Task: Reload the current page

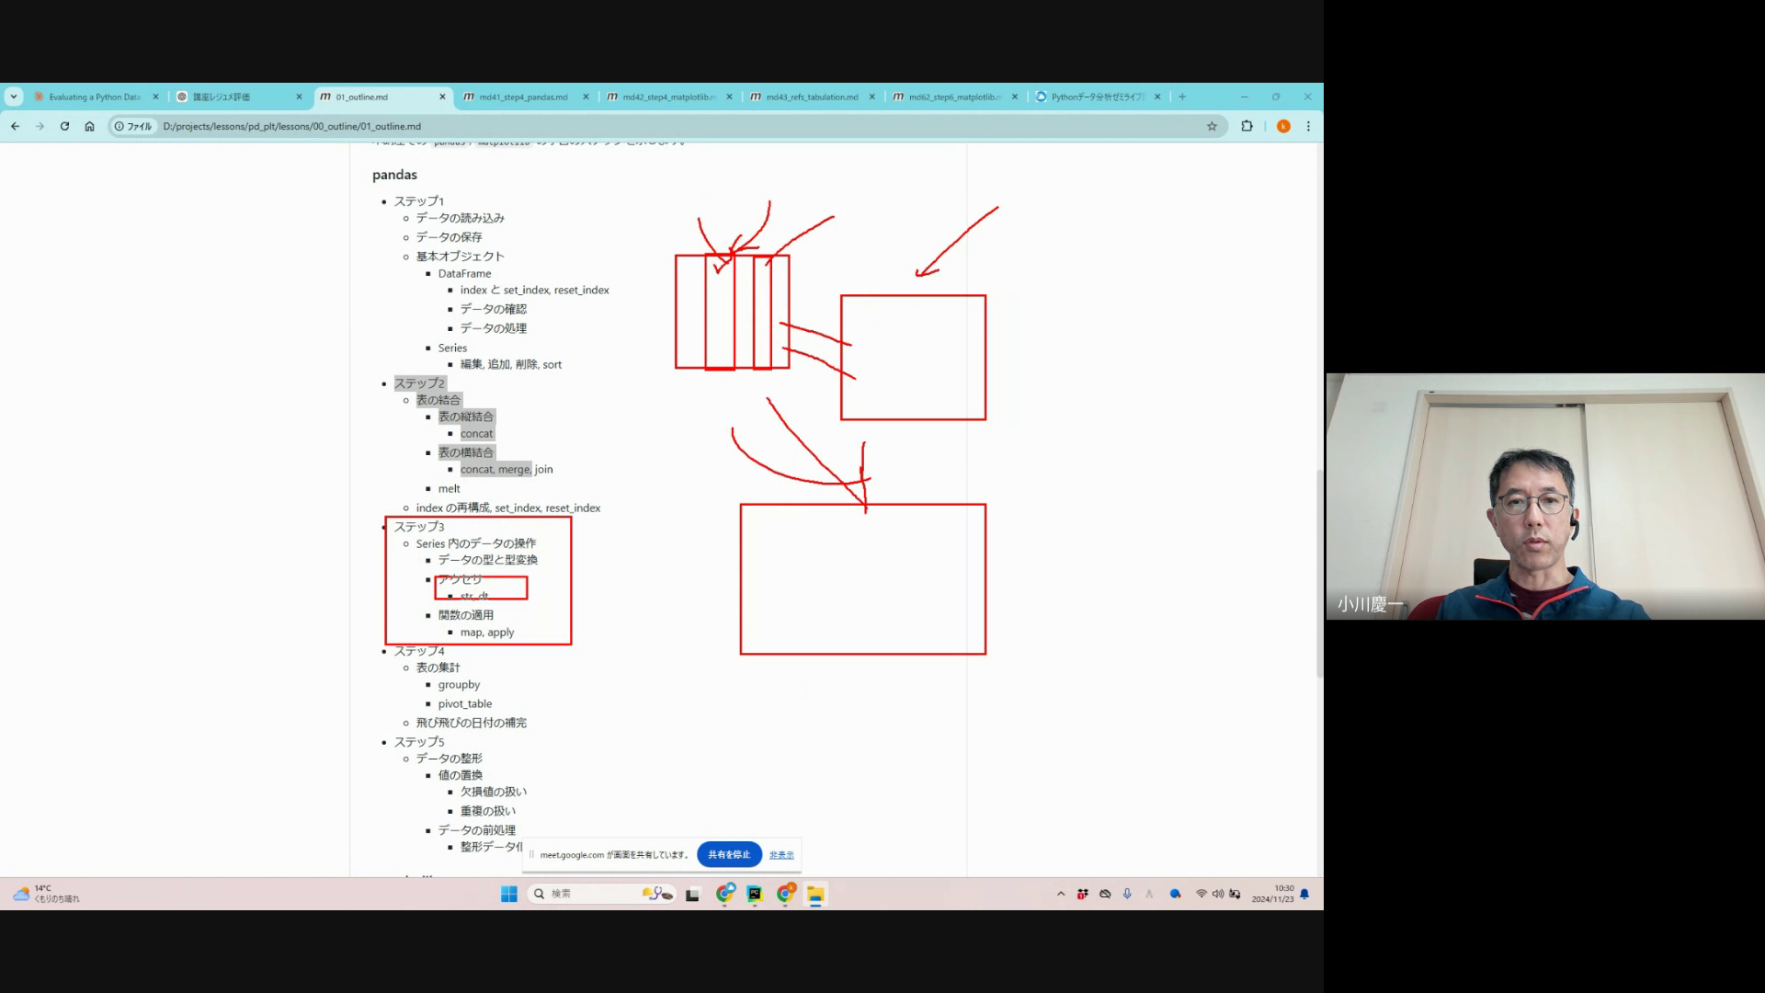Action: coord(64,127)
